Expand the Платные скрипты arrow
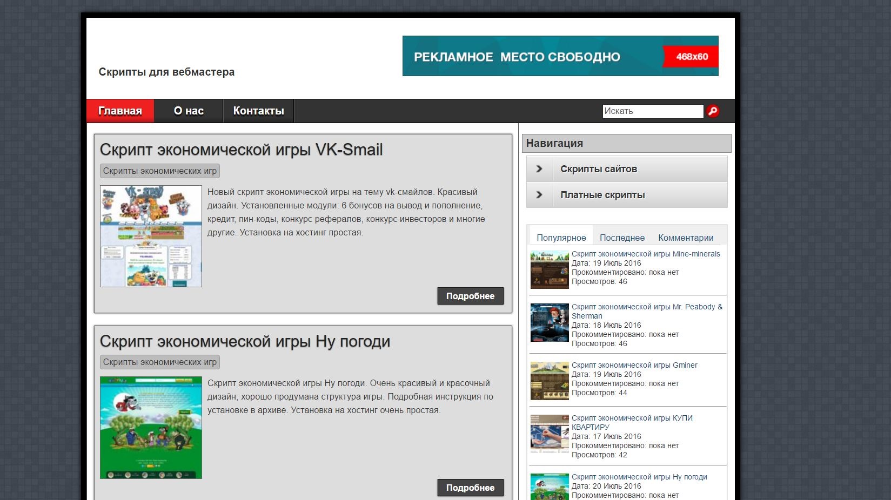This screenshot has height=500, width=891. pyautogui.click(x=539, y=195)
